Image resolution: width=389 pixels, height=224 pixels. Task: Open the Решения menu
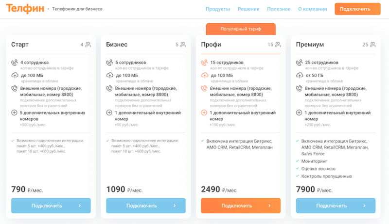pyautogui.click(x=248, y=9)
